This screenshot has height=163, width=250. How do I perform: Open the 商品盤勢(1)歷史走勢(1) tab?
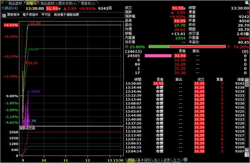coord(58,3)
